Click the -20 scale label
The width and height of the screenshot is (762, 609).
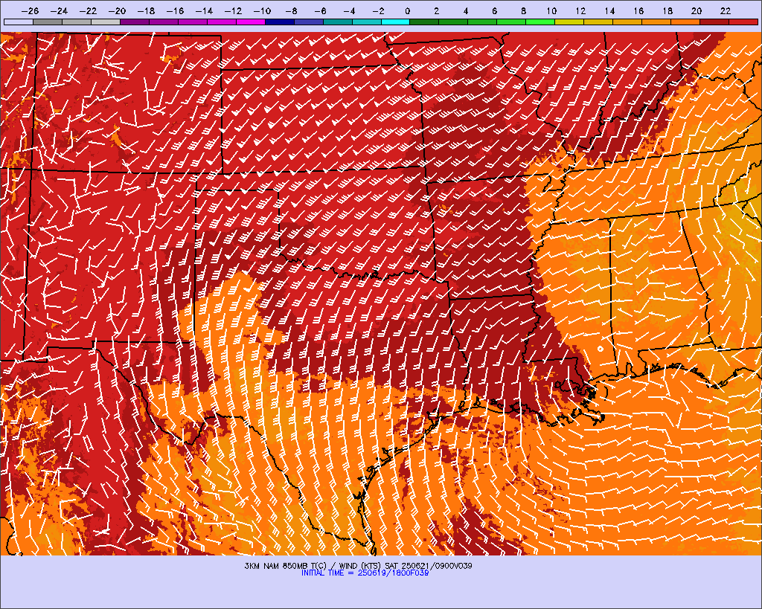[117, 11]
